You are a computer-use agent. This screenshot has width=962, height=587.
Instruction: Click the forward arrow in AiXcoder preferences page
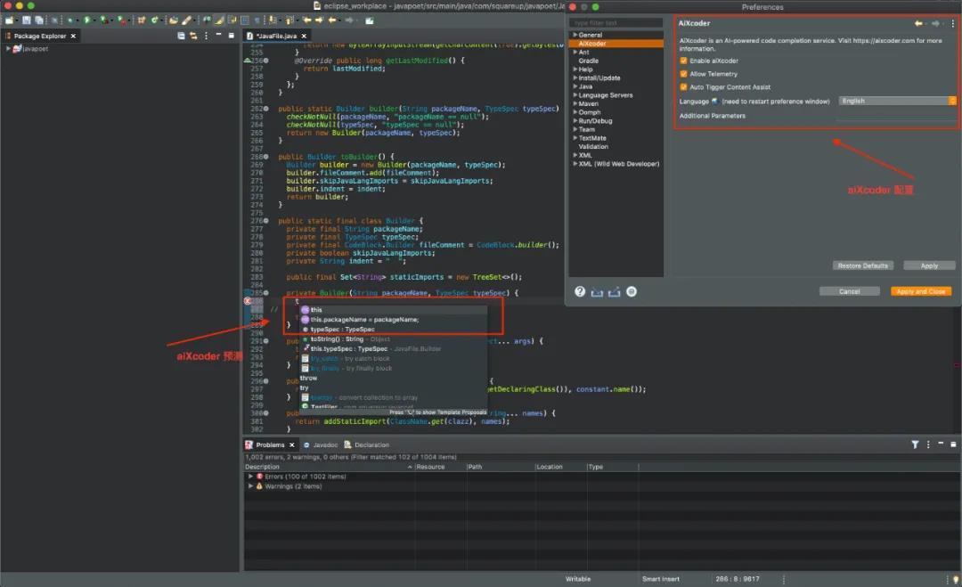(x=935, y=23)
